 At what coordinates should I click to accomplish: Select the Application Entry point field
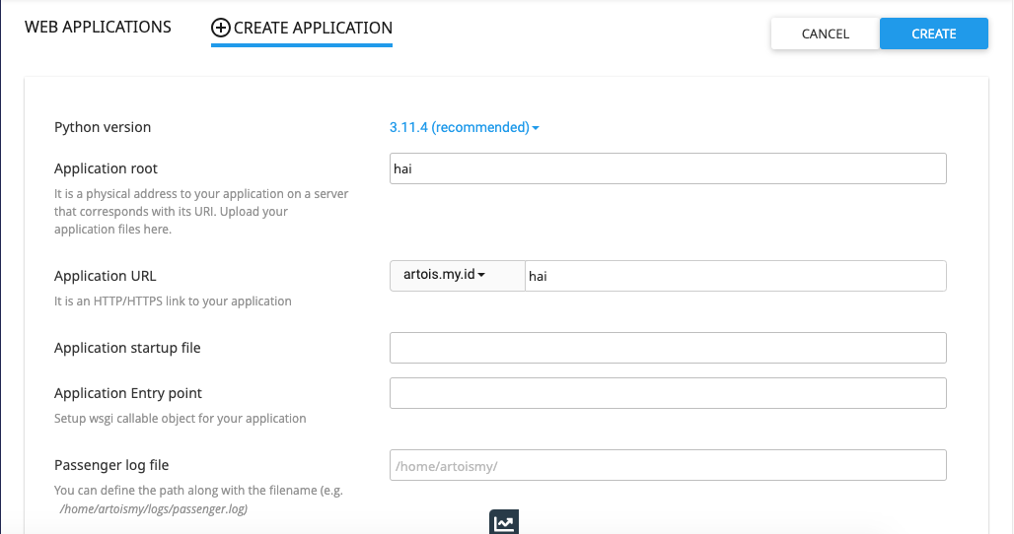668,393
